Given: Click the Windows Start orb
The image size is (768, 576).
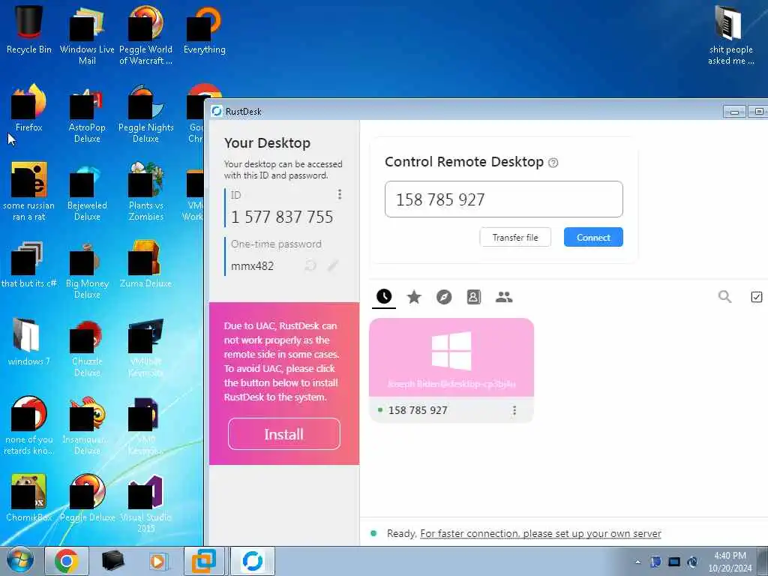Looking at the screenshot, I should click(20, 561).
